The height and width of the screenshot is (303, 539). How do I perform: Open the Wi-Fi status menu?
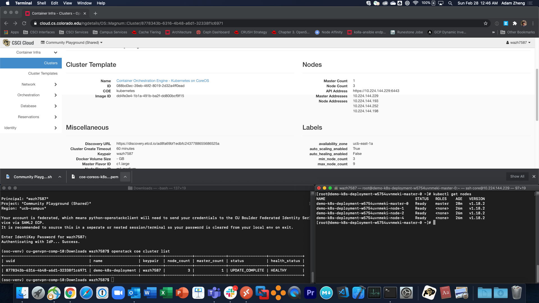(415, 3)
